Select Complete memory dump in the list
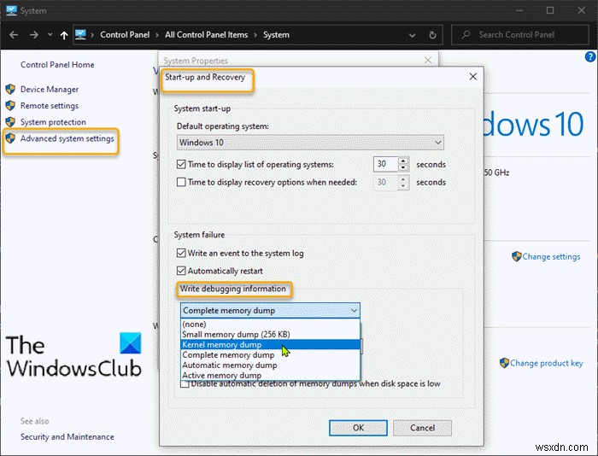The image size is (598, 456). (270, 355)
